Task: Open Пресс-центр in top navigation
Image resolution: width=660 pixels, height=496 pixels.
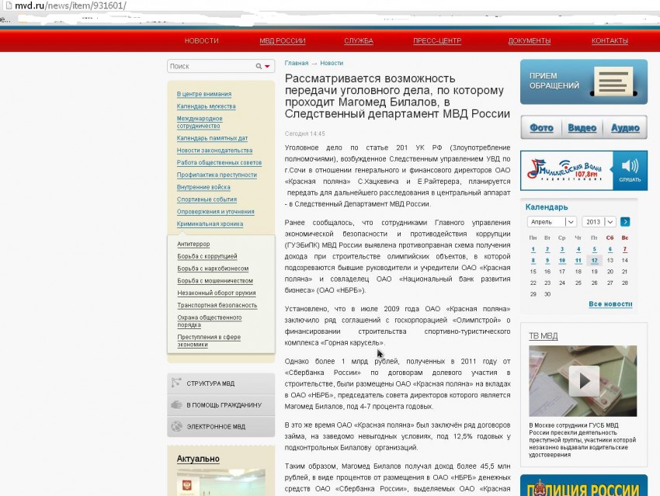Action: point(437,41)
